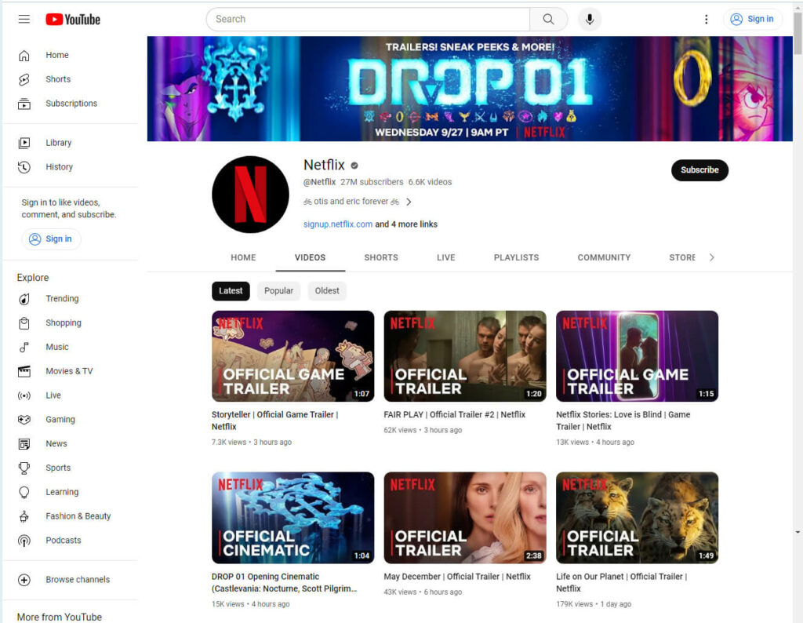The image size is (803, 623).
Task: Open Movies & TV clapperboard icon
Action: pyautogui.click(x=24, y=371)
